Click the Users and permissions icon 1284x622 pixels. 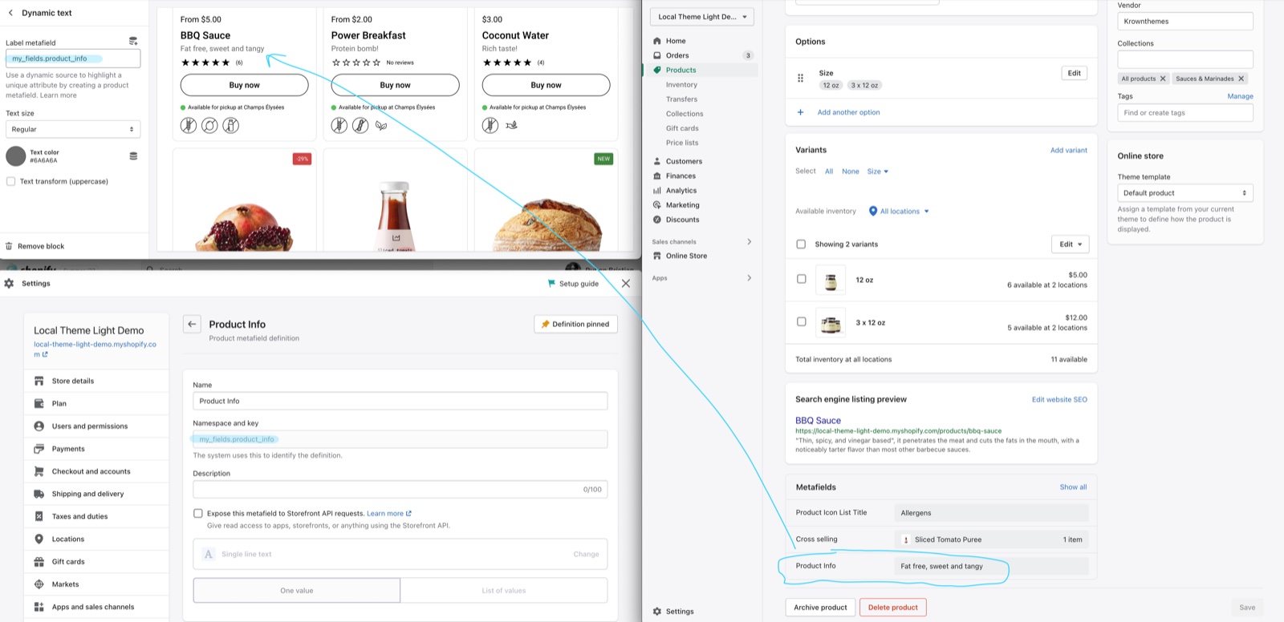[x=39, y=426]
